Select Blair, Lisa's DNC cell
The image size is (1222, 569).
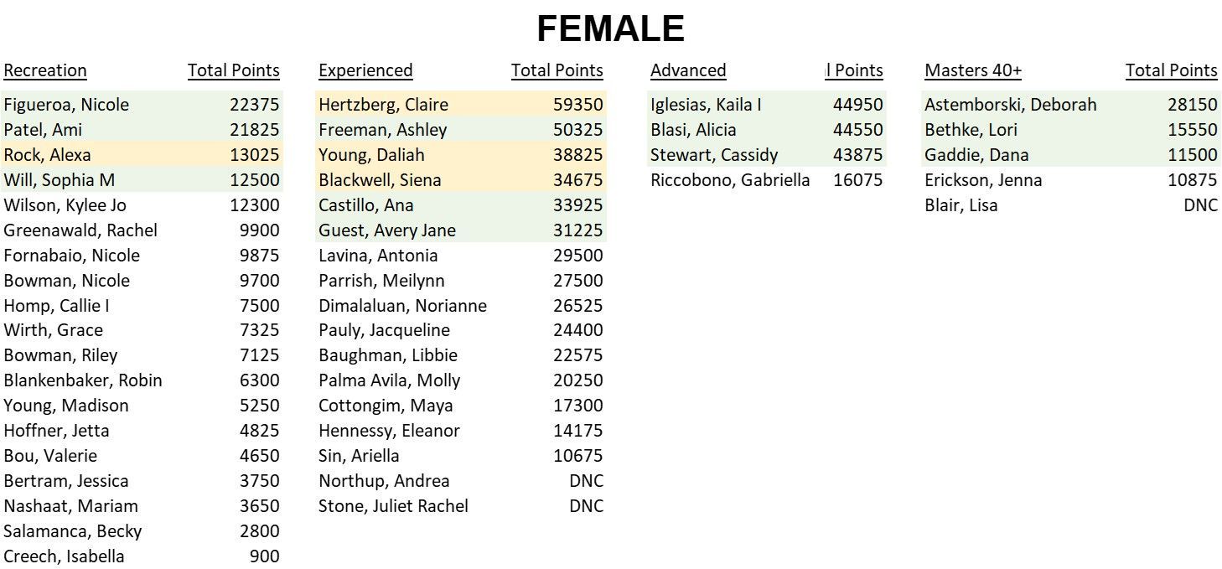pyautogui.click(x=1200, y=205)
